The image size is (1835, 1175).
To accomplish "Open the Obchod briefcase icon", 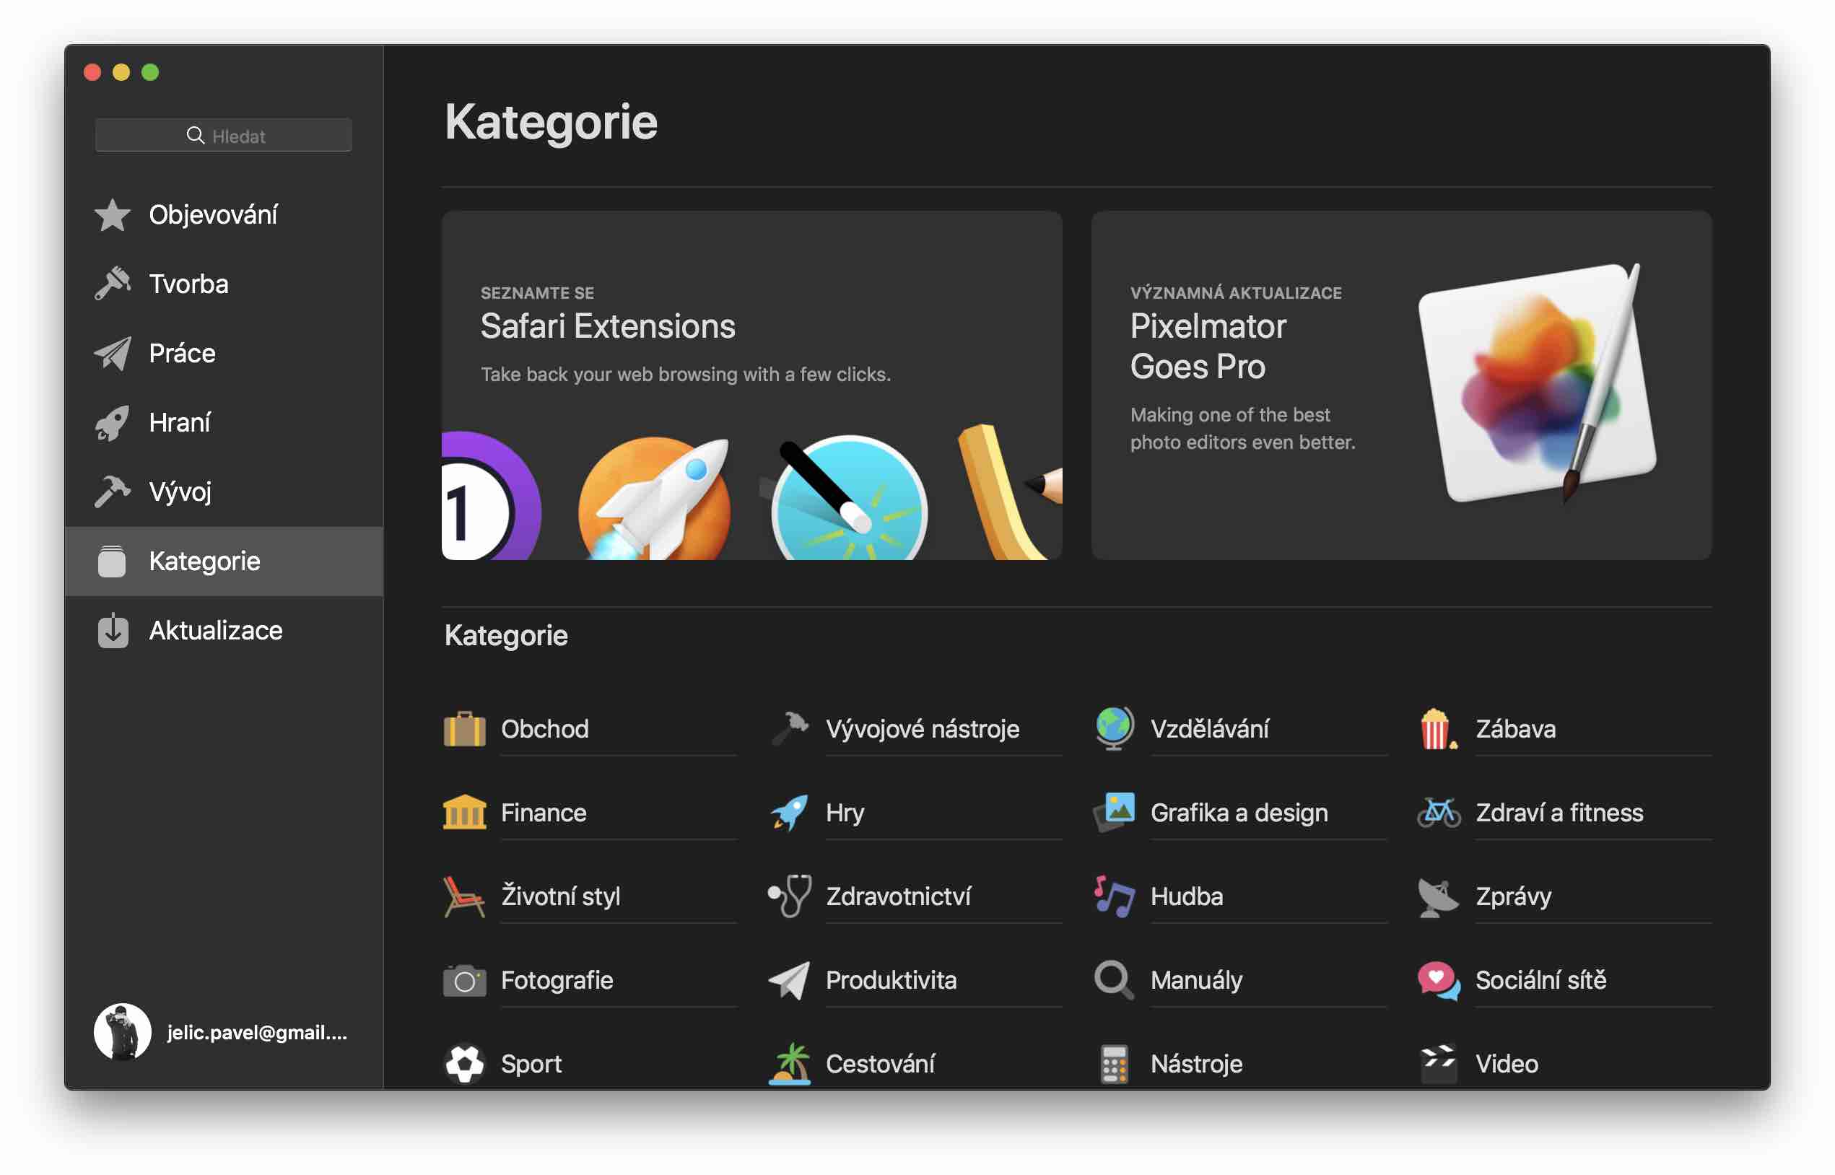I will [x=465, y=730].
